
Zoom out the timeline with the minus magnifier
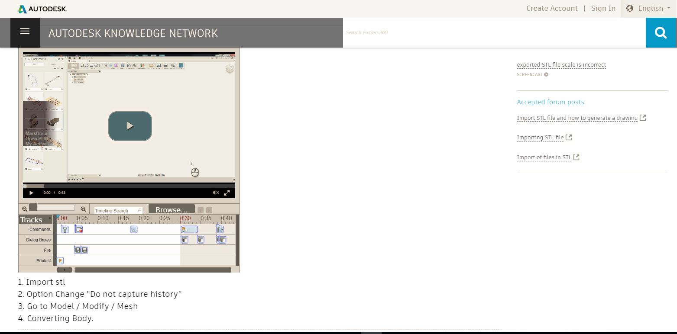coord(25,209)
